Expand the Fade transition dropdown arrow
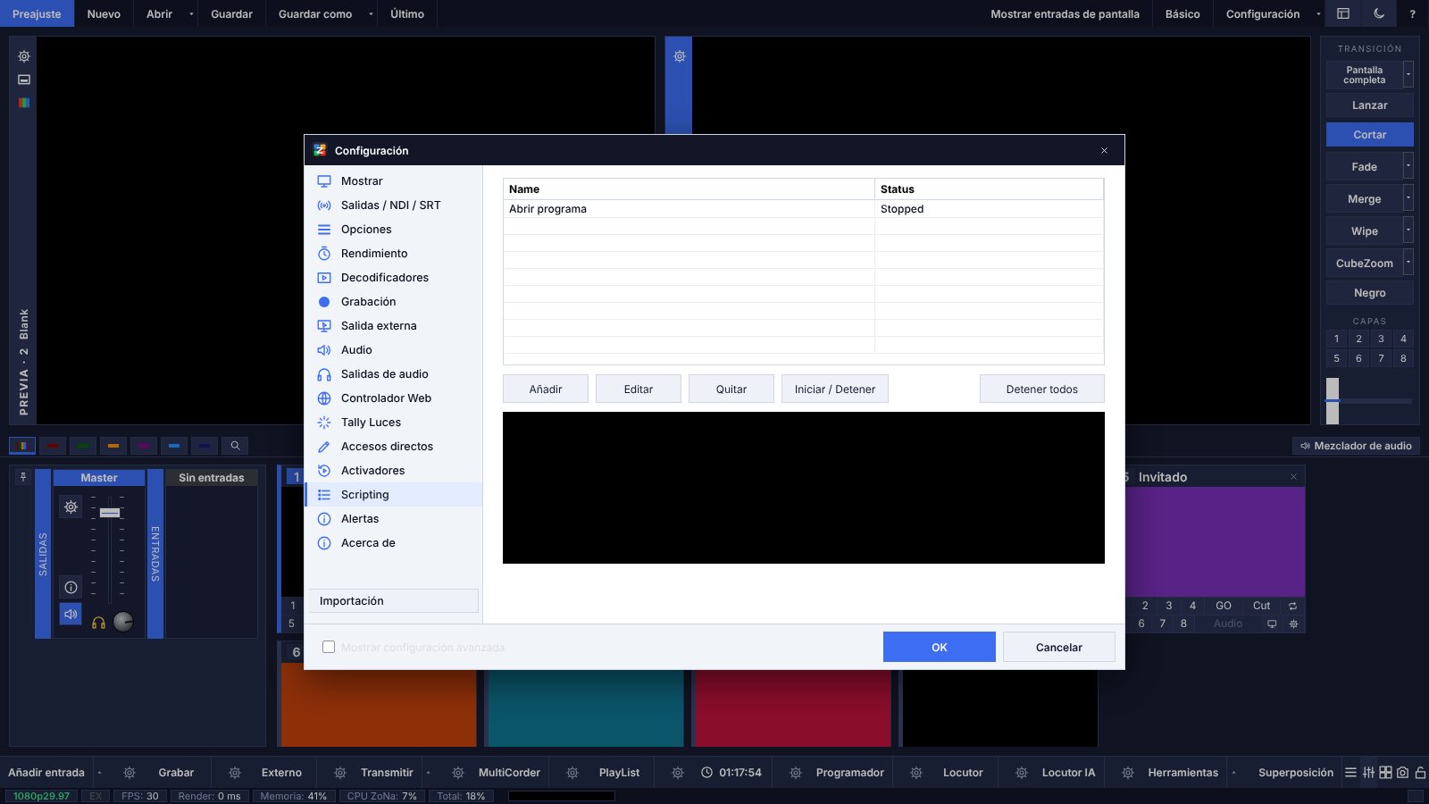The height and width of the screenshot is (804, 1429). (x=1408, y=166)
